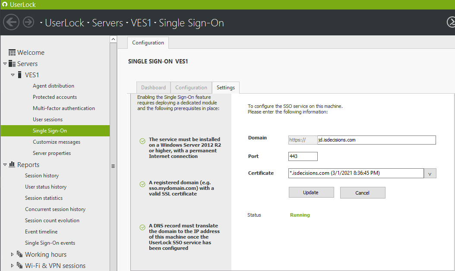Viewport: 455px width, 271px height.
Task: Collapse the VES1 tree node
Action: click(13, 75)
